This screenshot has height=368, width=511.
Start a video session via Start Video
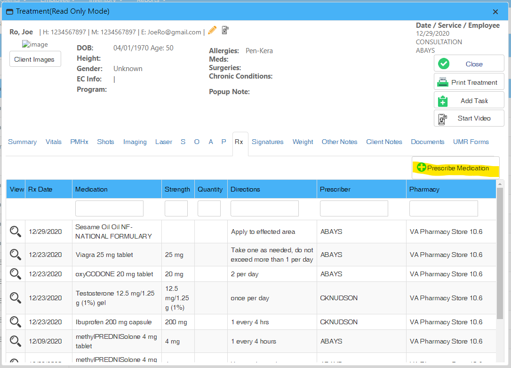pos(469,118)
